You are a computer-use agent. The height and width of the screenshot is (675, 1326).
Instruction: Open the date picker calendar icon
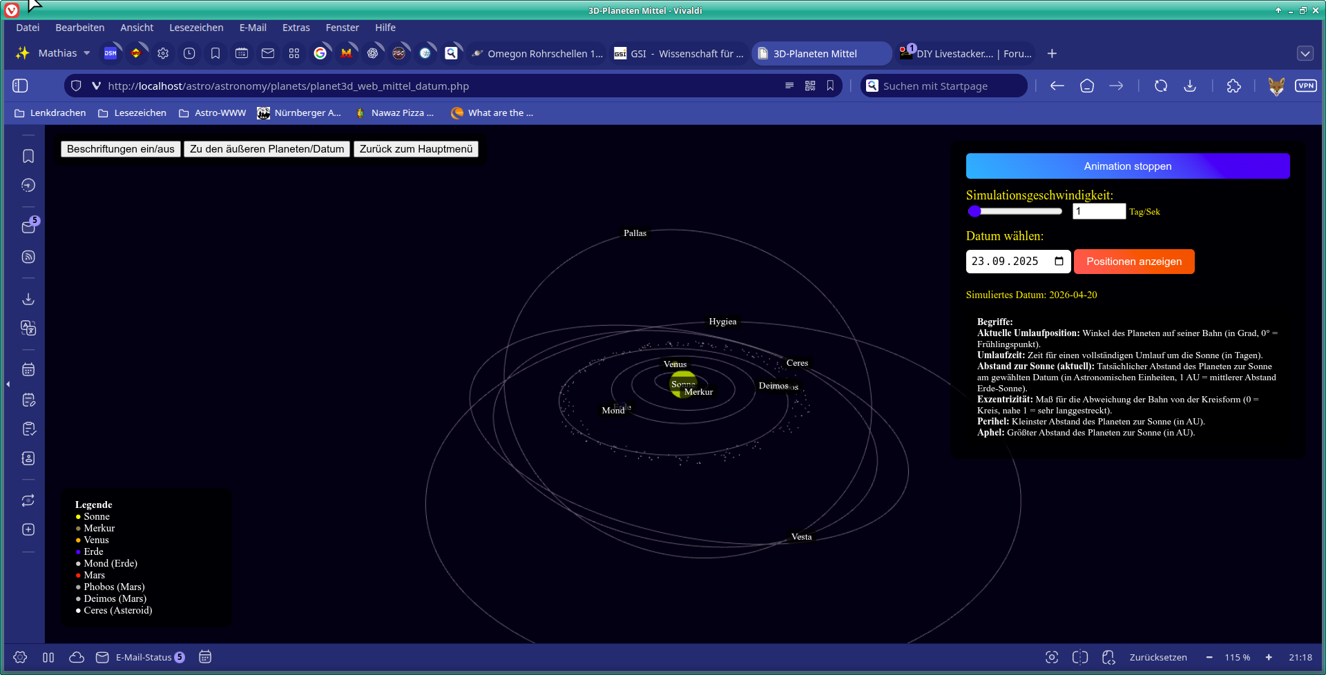[1059, 261]
